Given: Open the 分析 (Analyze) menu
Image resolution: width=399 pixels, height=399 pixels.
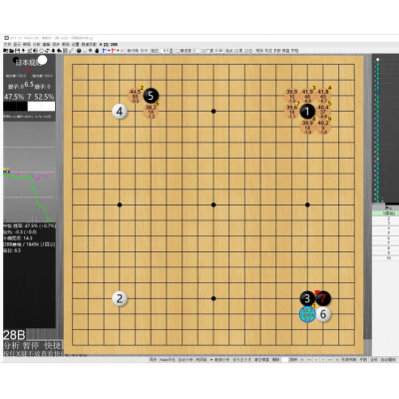Looking at the screenshot, I should coord(36,45).
